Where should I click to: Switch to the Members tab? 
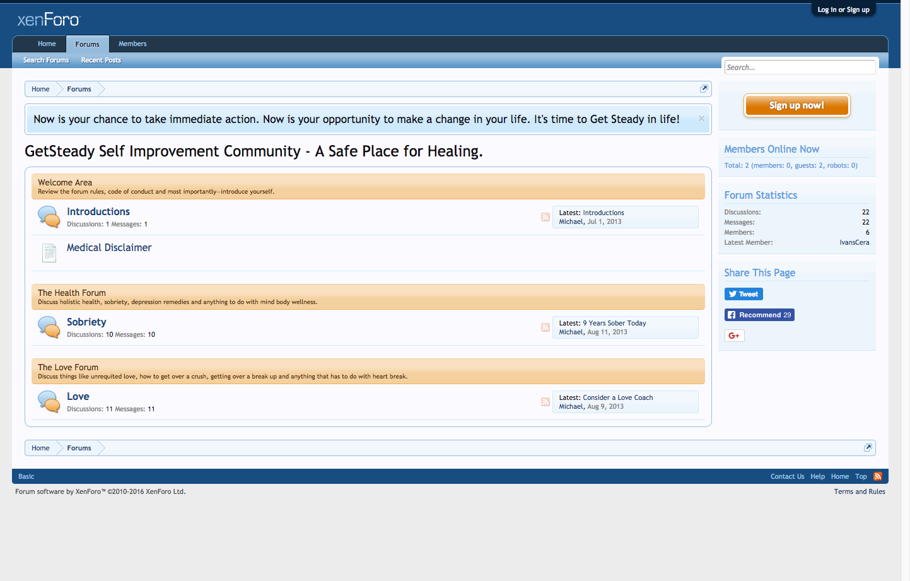(132, 44)
